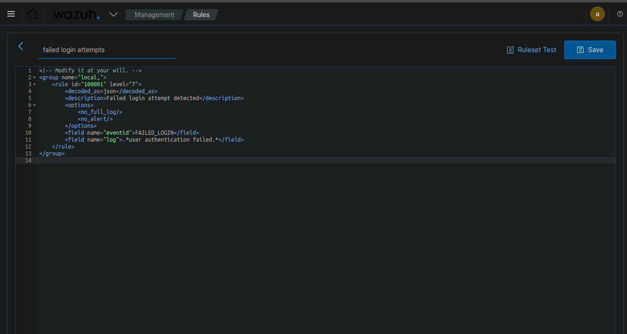This screenshot has height=334, width=627.
Task: Expand the Wazuh module dropdown chevron
Action: click(113, 14)
